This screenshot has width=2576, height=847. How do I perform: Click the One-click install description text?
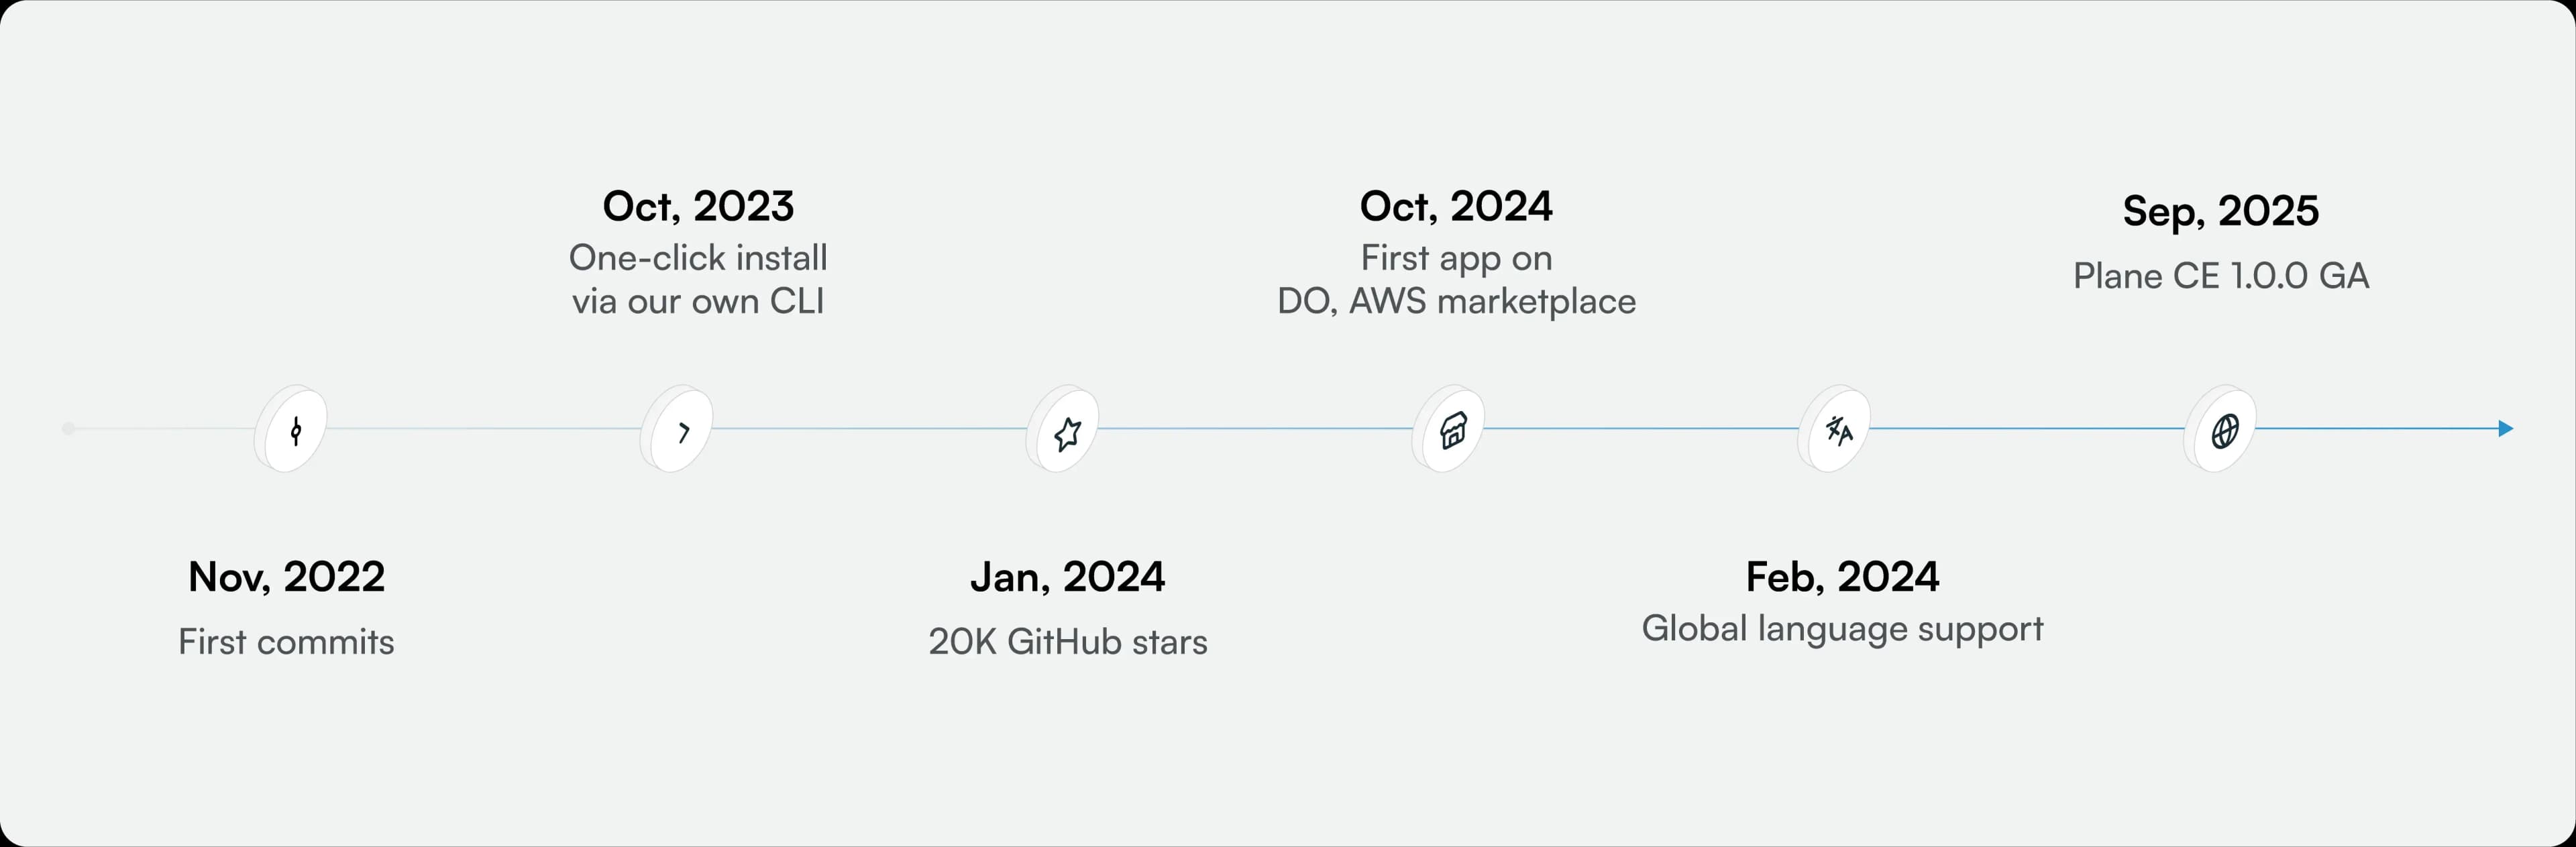(x=698, y=259)
